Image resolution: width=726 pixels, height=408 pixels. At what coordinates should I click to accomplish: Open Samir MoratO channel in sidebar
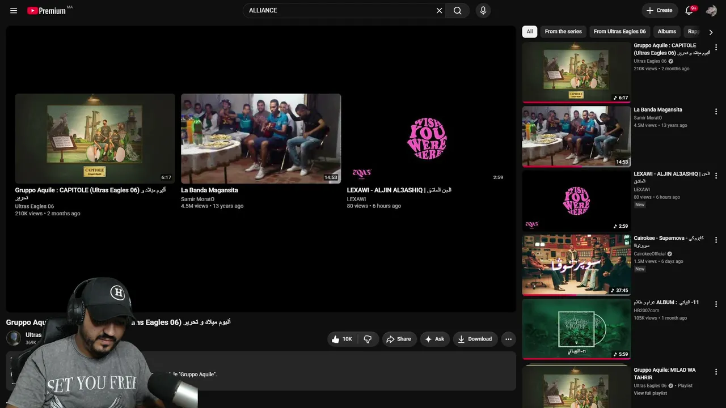(x=648, y=118)
